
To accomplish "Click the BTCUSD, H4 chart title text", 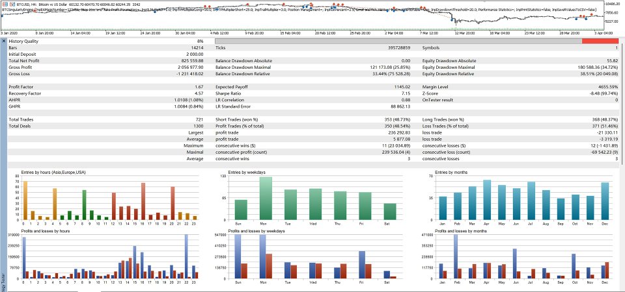I will (27, 4).
